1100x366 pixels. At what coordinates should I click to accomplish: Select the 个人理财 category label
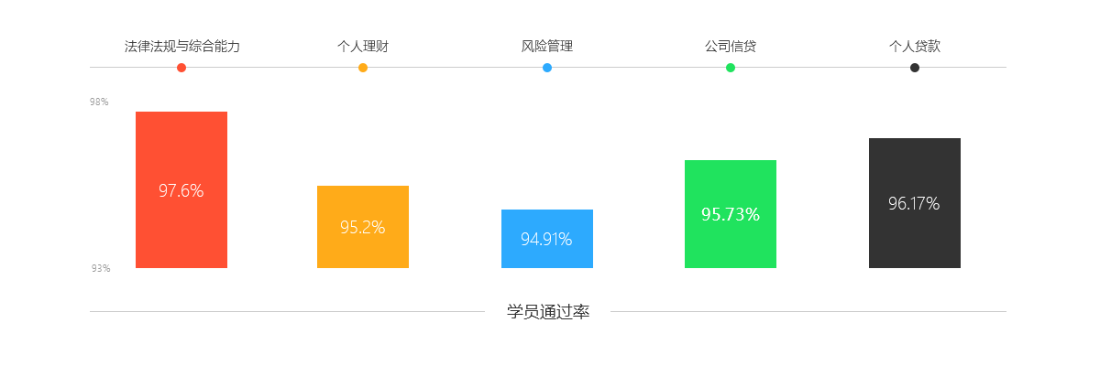[363, 46]
